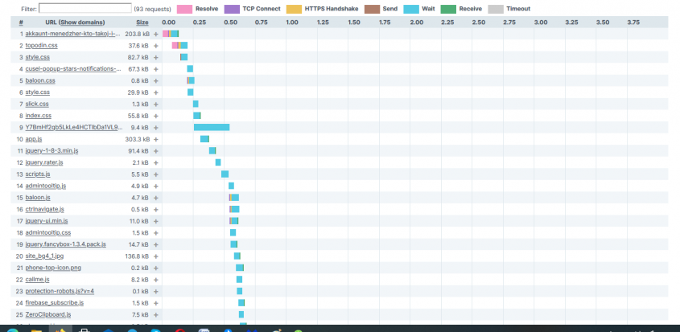Click the long wait bar in row 9

(x=212, y=127)
